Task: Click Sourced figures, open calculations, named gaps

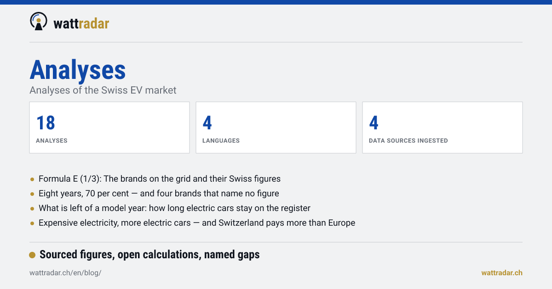Action: pos(149,255)
